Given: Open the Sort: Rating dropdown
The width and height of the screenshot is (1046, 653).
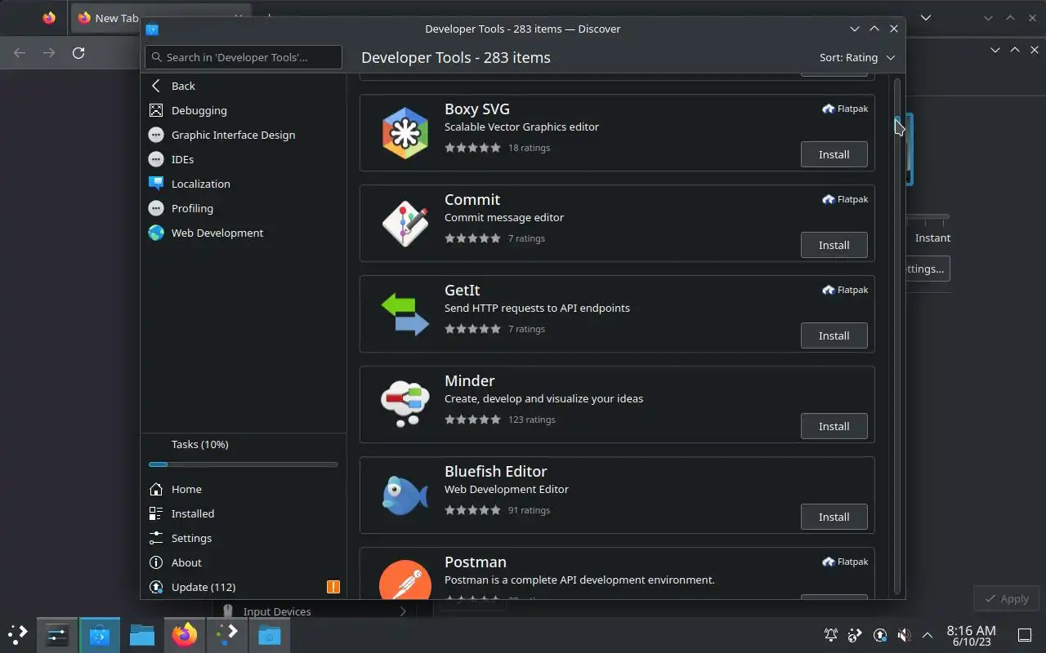Looking at the screenshot, I should coord(857,57).
